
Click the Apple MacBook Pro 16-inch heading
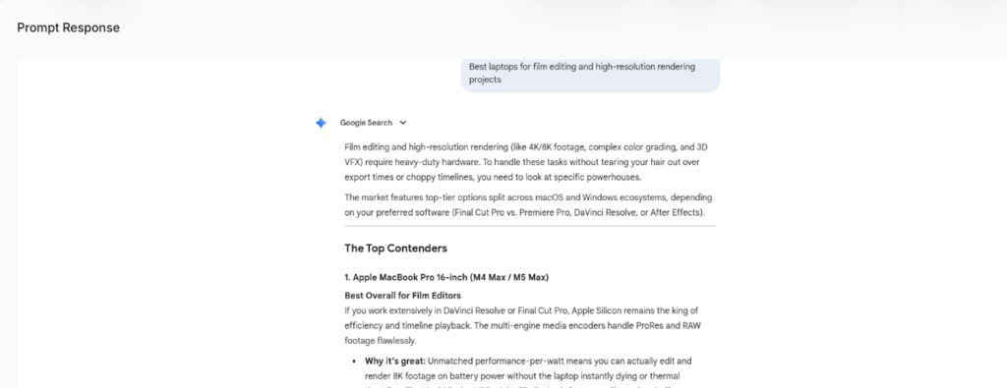[x=446, y=278]
